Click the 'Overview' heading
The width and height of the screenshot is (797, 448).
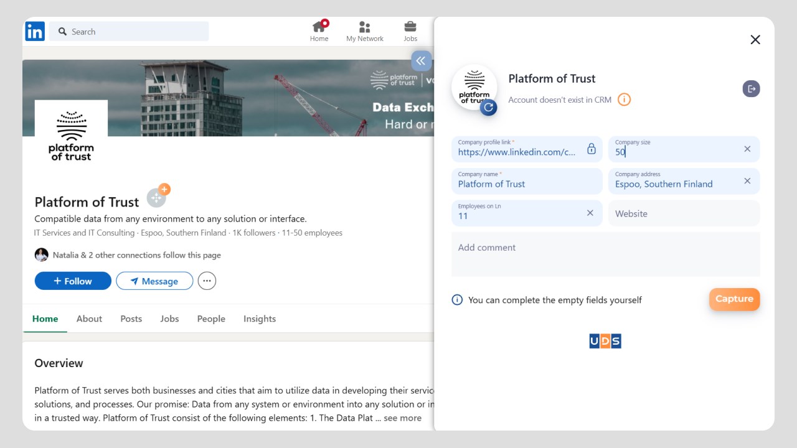tap(59, 363)
